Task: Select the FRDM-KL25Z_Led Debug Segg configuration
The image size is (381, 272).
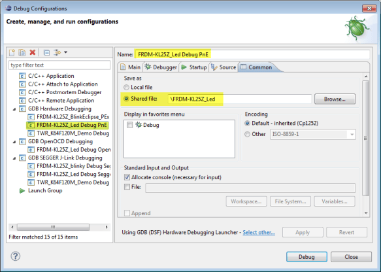Action: click(73, 175)
